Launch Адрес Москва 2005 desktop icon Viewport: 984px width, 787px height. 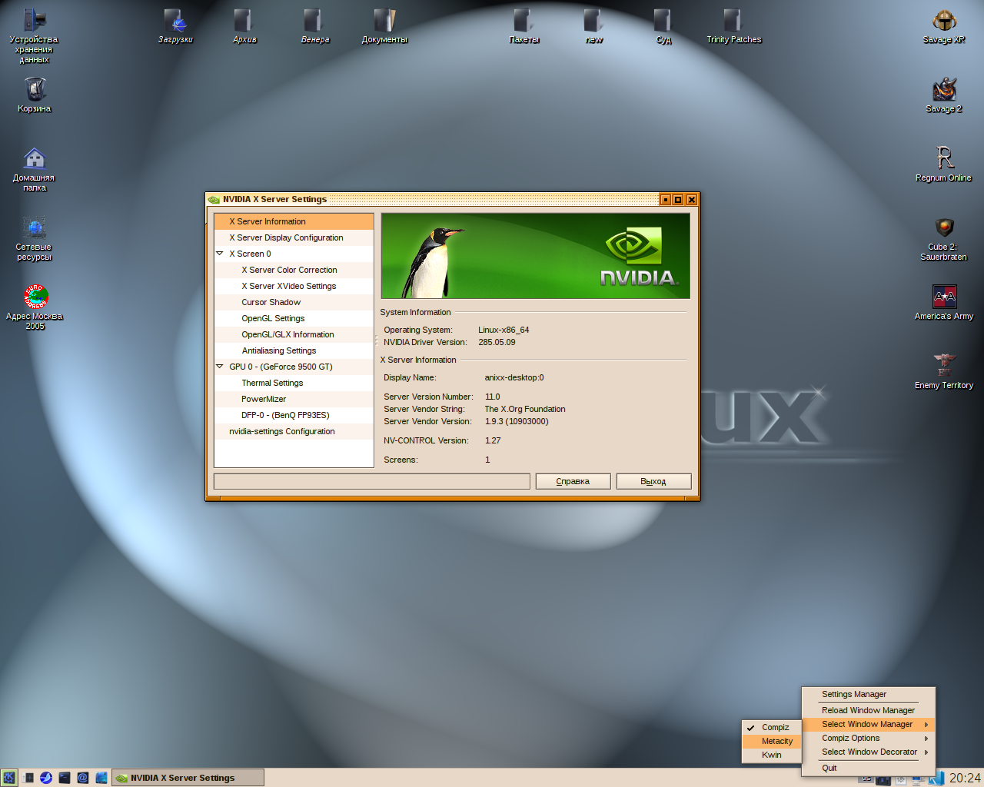[35, 307]
